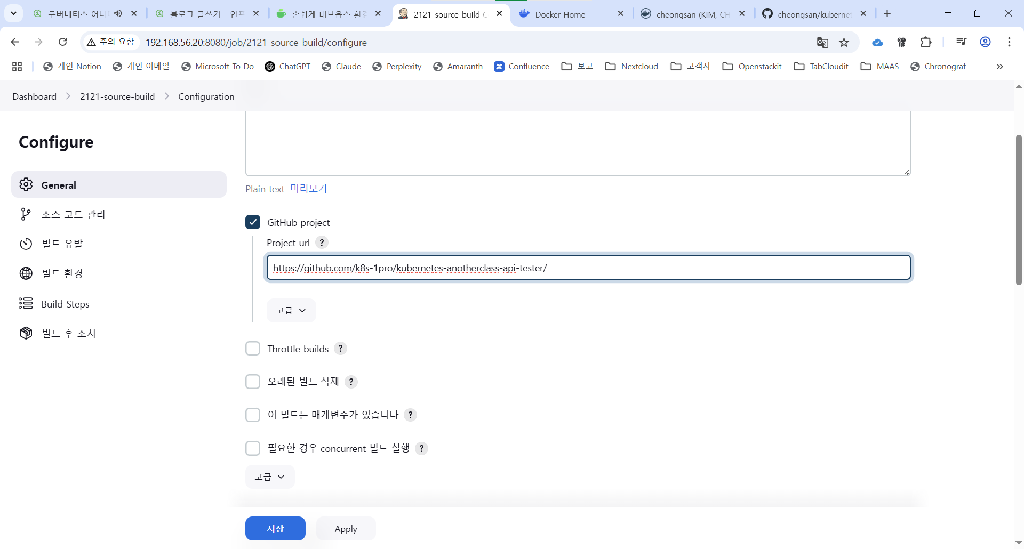Screen dimensions: 1024x549
Task: Click the 빌드 유발 clock icon
Action: (x=26, y=244)
